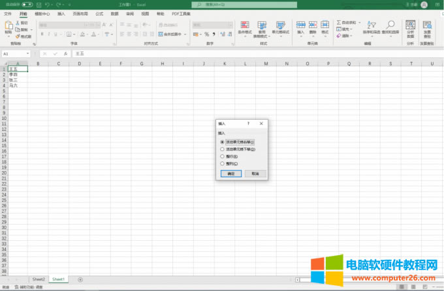Select the Entire column (整列) radio option
The width and height of the screenshot is (444, 291).
coord(223,163)
